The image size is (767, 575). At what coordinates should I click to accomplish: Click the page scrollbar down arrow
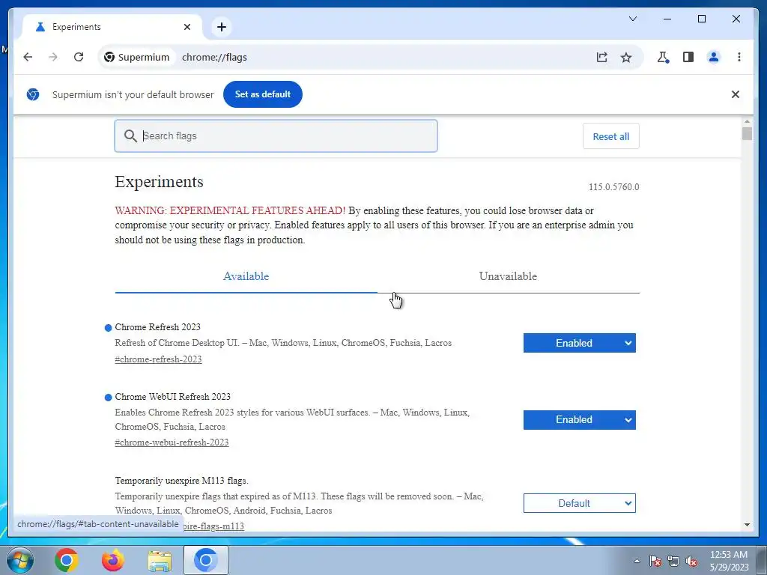click(x=747, y=525)
